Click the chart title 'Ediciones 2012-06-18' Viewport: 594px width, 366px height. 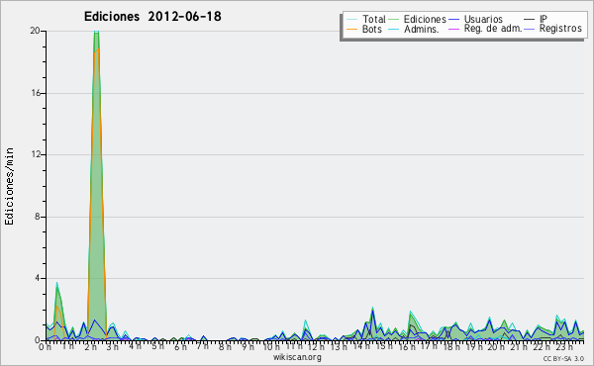click(x=152, y=17)
